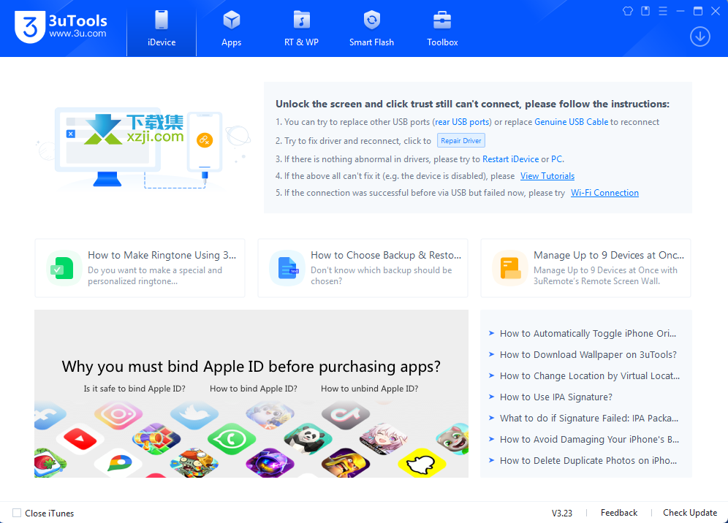The image size is (728, 523).
Task: Click the Smart Flash icon
Action: 371,20
